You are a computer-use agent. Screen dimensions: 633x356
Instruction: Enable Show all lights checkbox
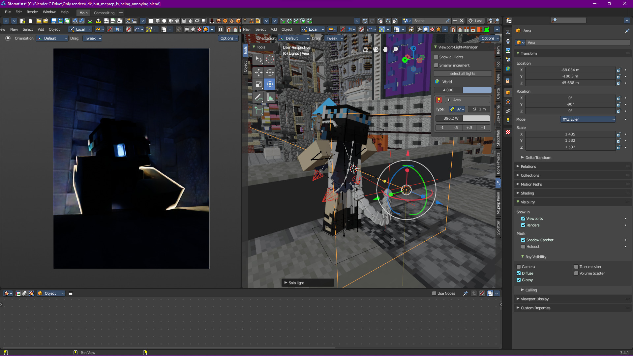click(x=436, y=57)
